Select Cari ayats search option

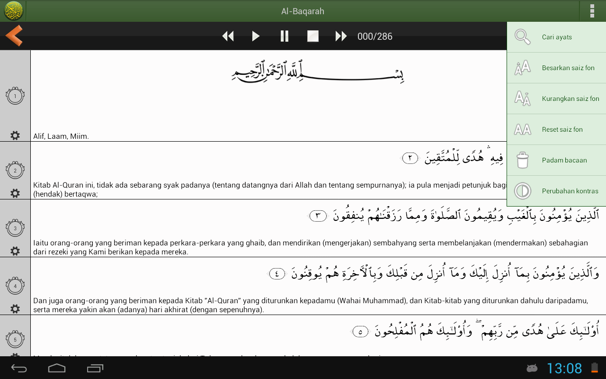coord(556,37)
